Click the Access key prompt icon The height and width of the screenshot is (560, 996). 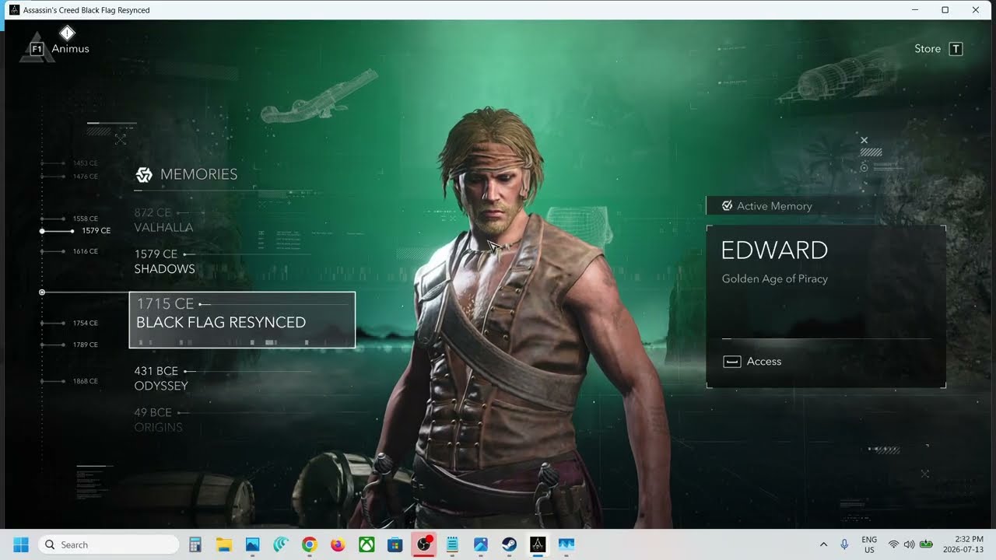coord(731,362)
